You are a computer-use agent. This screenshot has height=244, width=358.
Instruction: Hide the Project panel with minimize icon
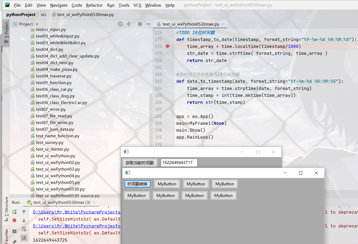click(x=148, y=24)
